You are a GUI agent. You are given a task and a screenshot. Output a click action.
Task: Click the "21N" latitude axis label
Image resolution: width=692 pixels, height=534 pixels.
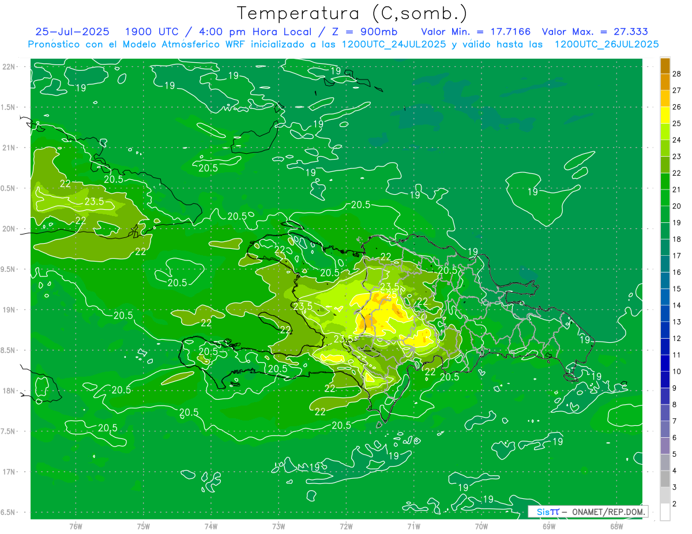9,148
